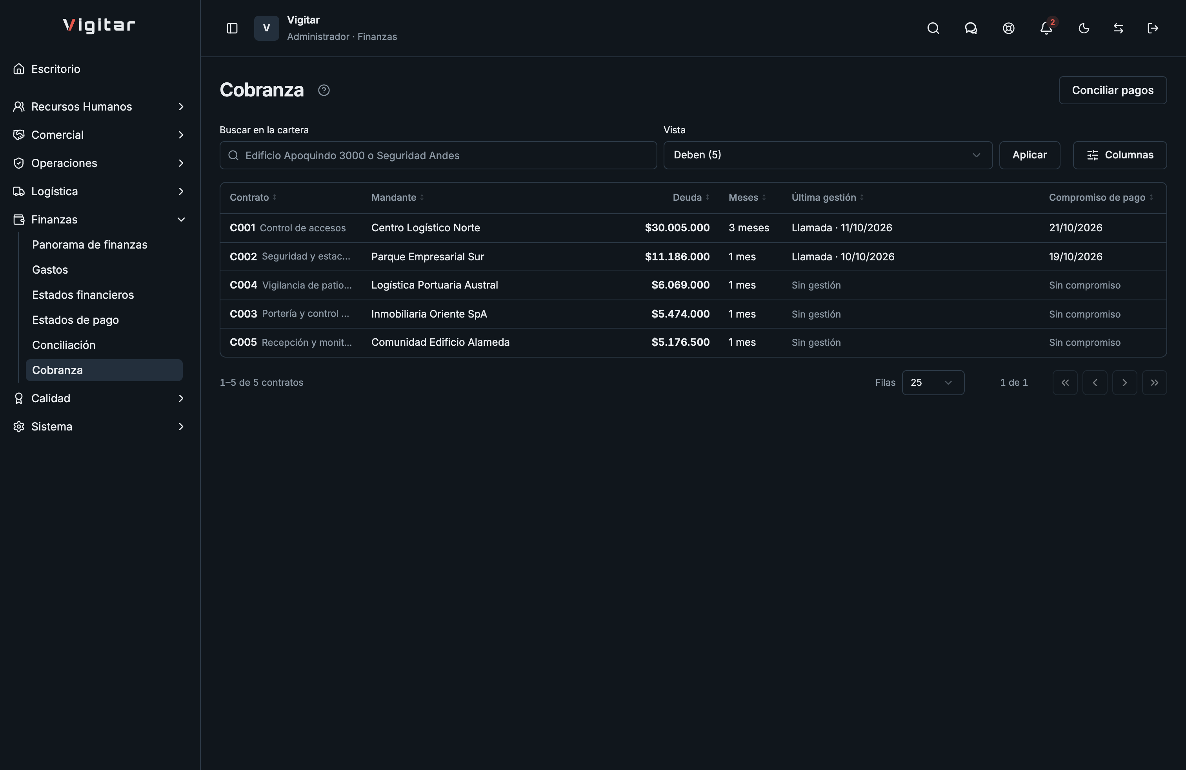This screenshot has width=1186, height=770.
Task: Go to previous page of results
Action: 1095,383
